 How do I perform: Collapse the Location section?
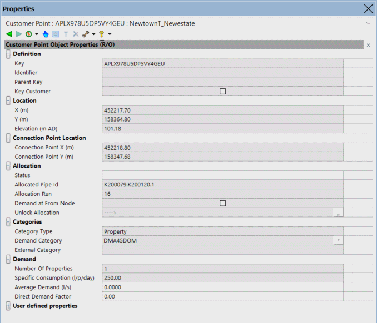[8, 100]
